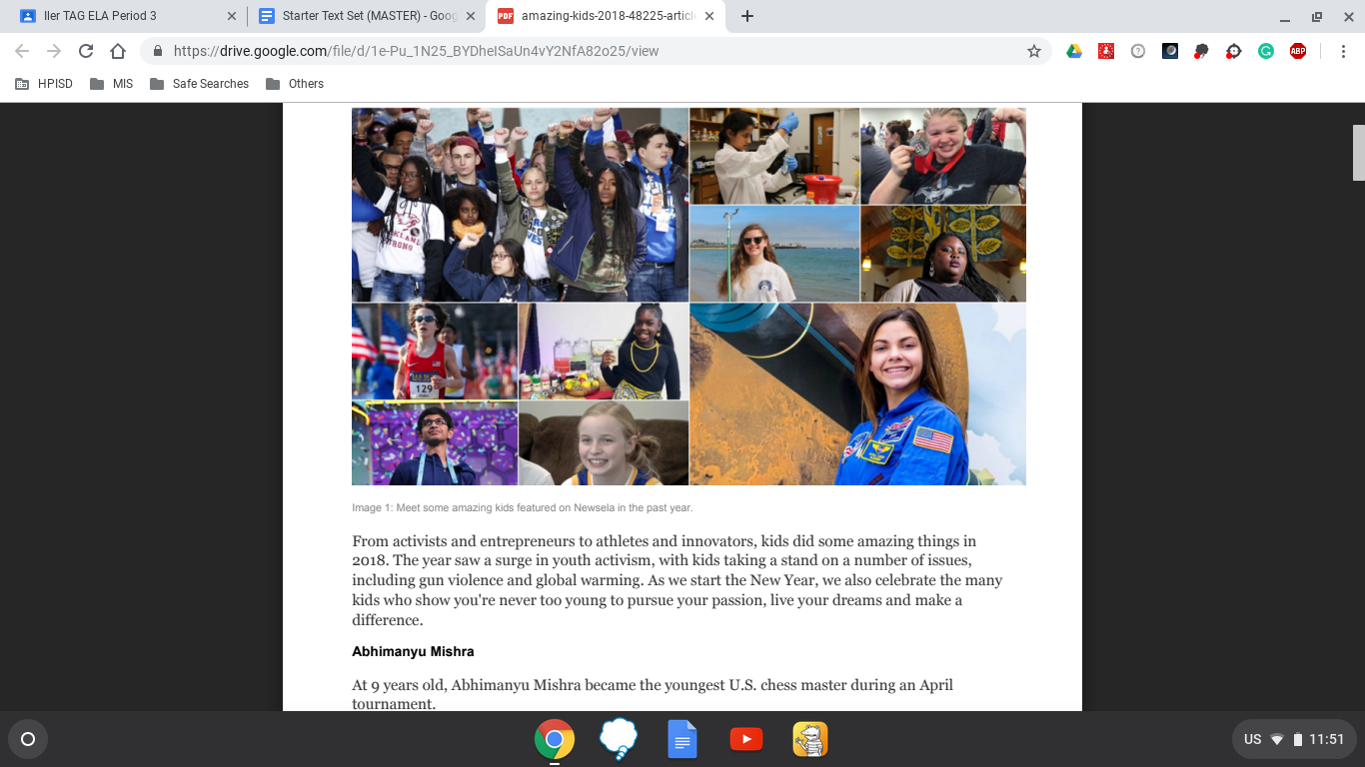Open the Google Drive extension icon
Image resolution: width=1365 pixels, height=767 pixels.
point(1074,51)
